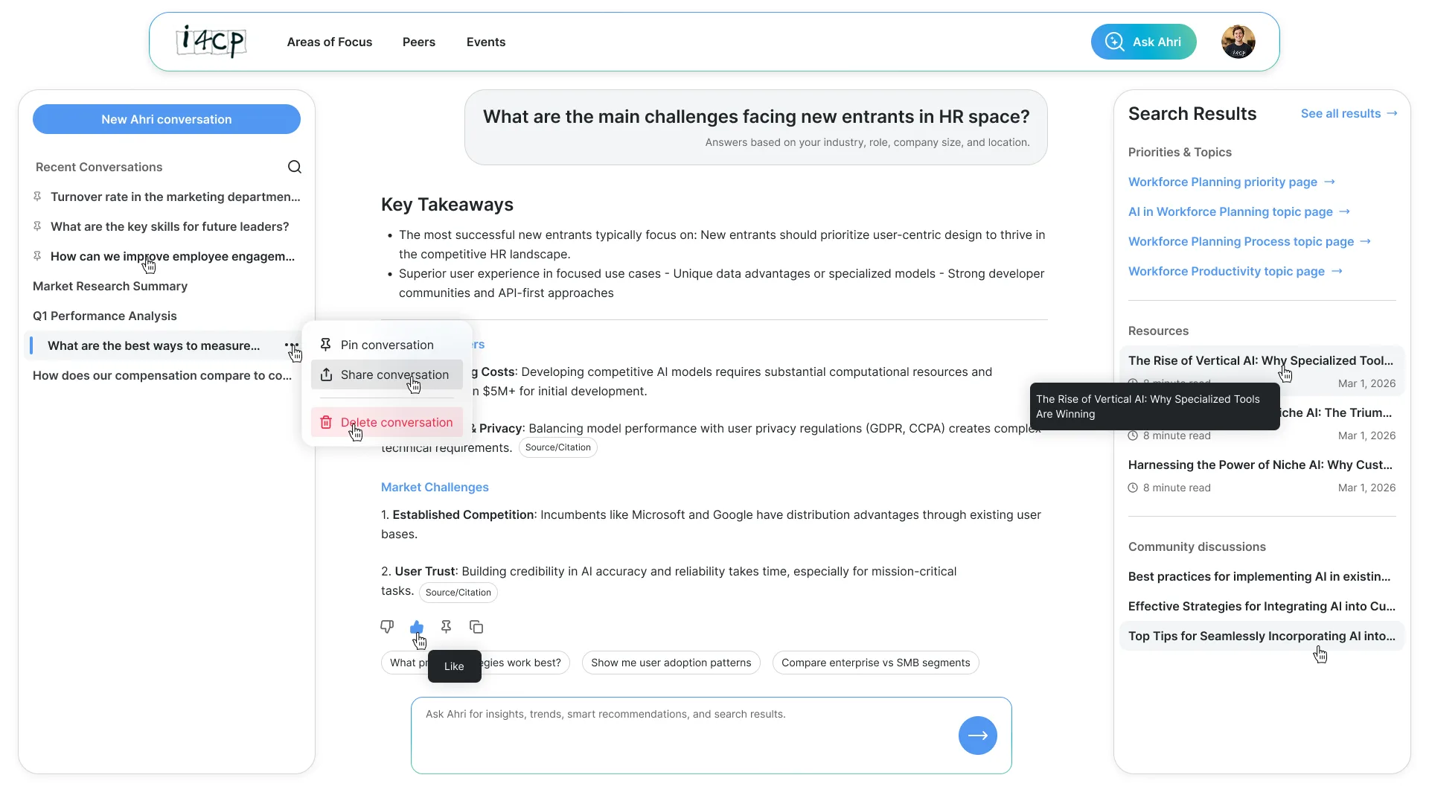Click pin icon beside key skills conversation
The image size is (1429, 804).
click(37, 226)
